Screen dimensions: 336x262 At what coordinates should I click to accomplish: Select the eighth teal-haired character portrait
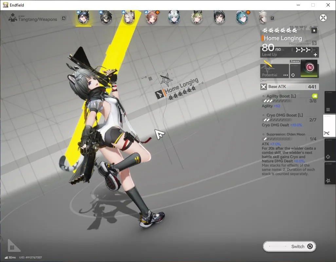(x=242, y=17)
